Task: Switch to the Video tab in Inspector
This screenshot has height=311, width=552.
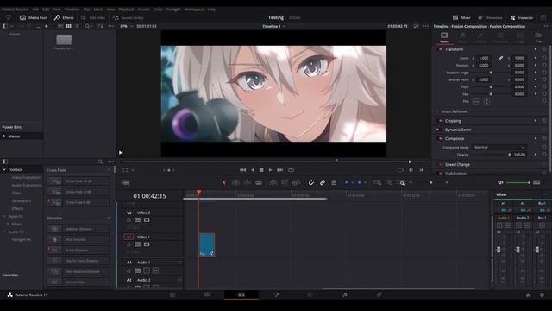Action: 444,37
